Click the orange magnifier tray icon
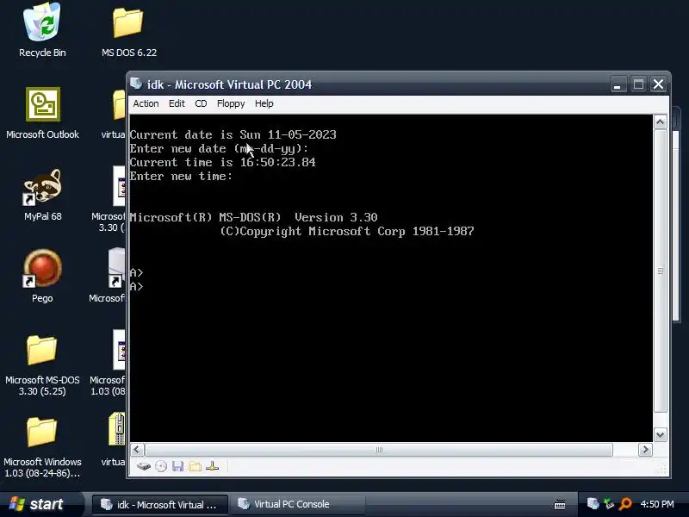689x517 pixels. point(625,503)
